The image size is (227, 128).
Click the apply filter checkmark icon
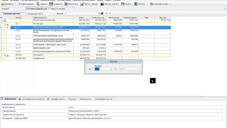click(x=99, y=14)
